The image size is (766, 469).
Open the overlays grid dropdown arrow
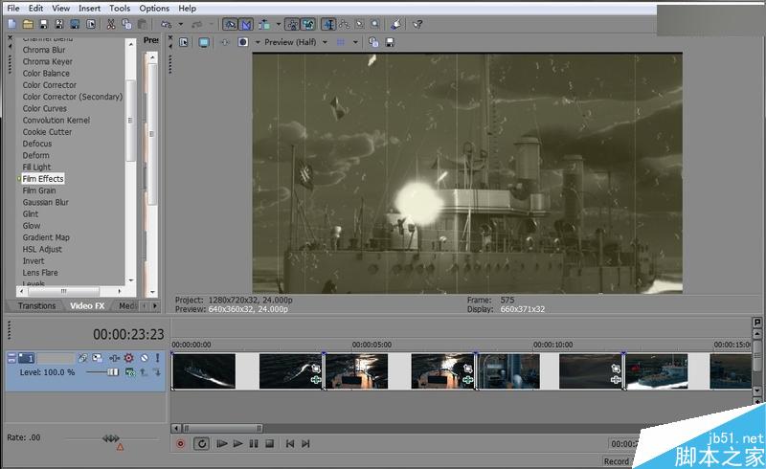[x=355, y=42]
